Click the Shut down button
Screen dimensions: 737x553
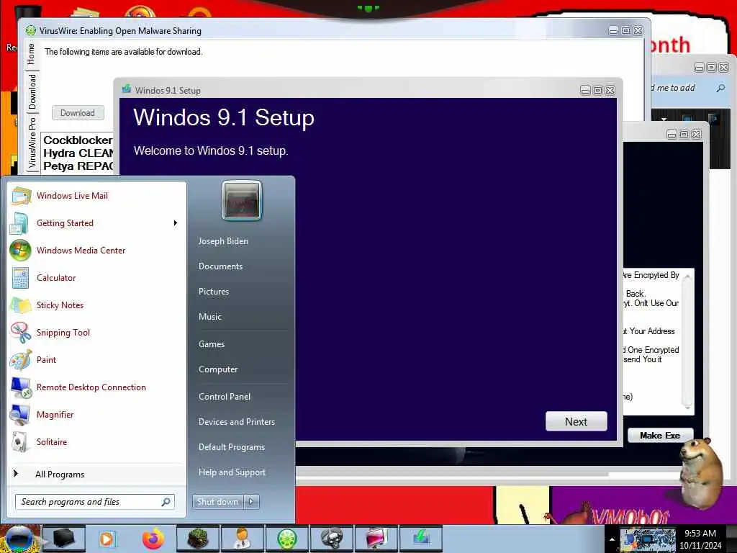point(218,502)
